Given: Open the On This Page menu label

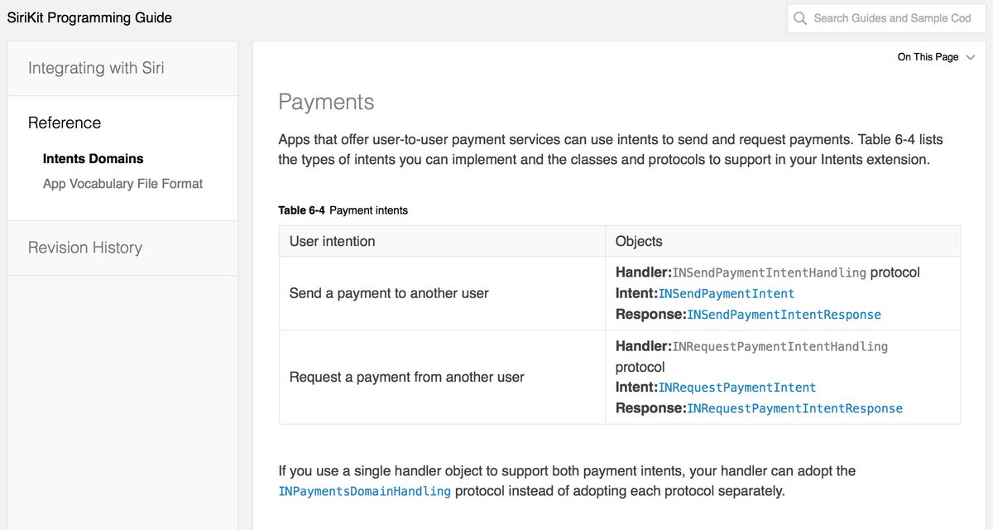Looking at the screenshot, I should tap(928, 57).
